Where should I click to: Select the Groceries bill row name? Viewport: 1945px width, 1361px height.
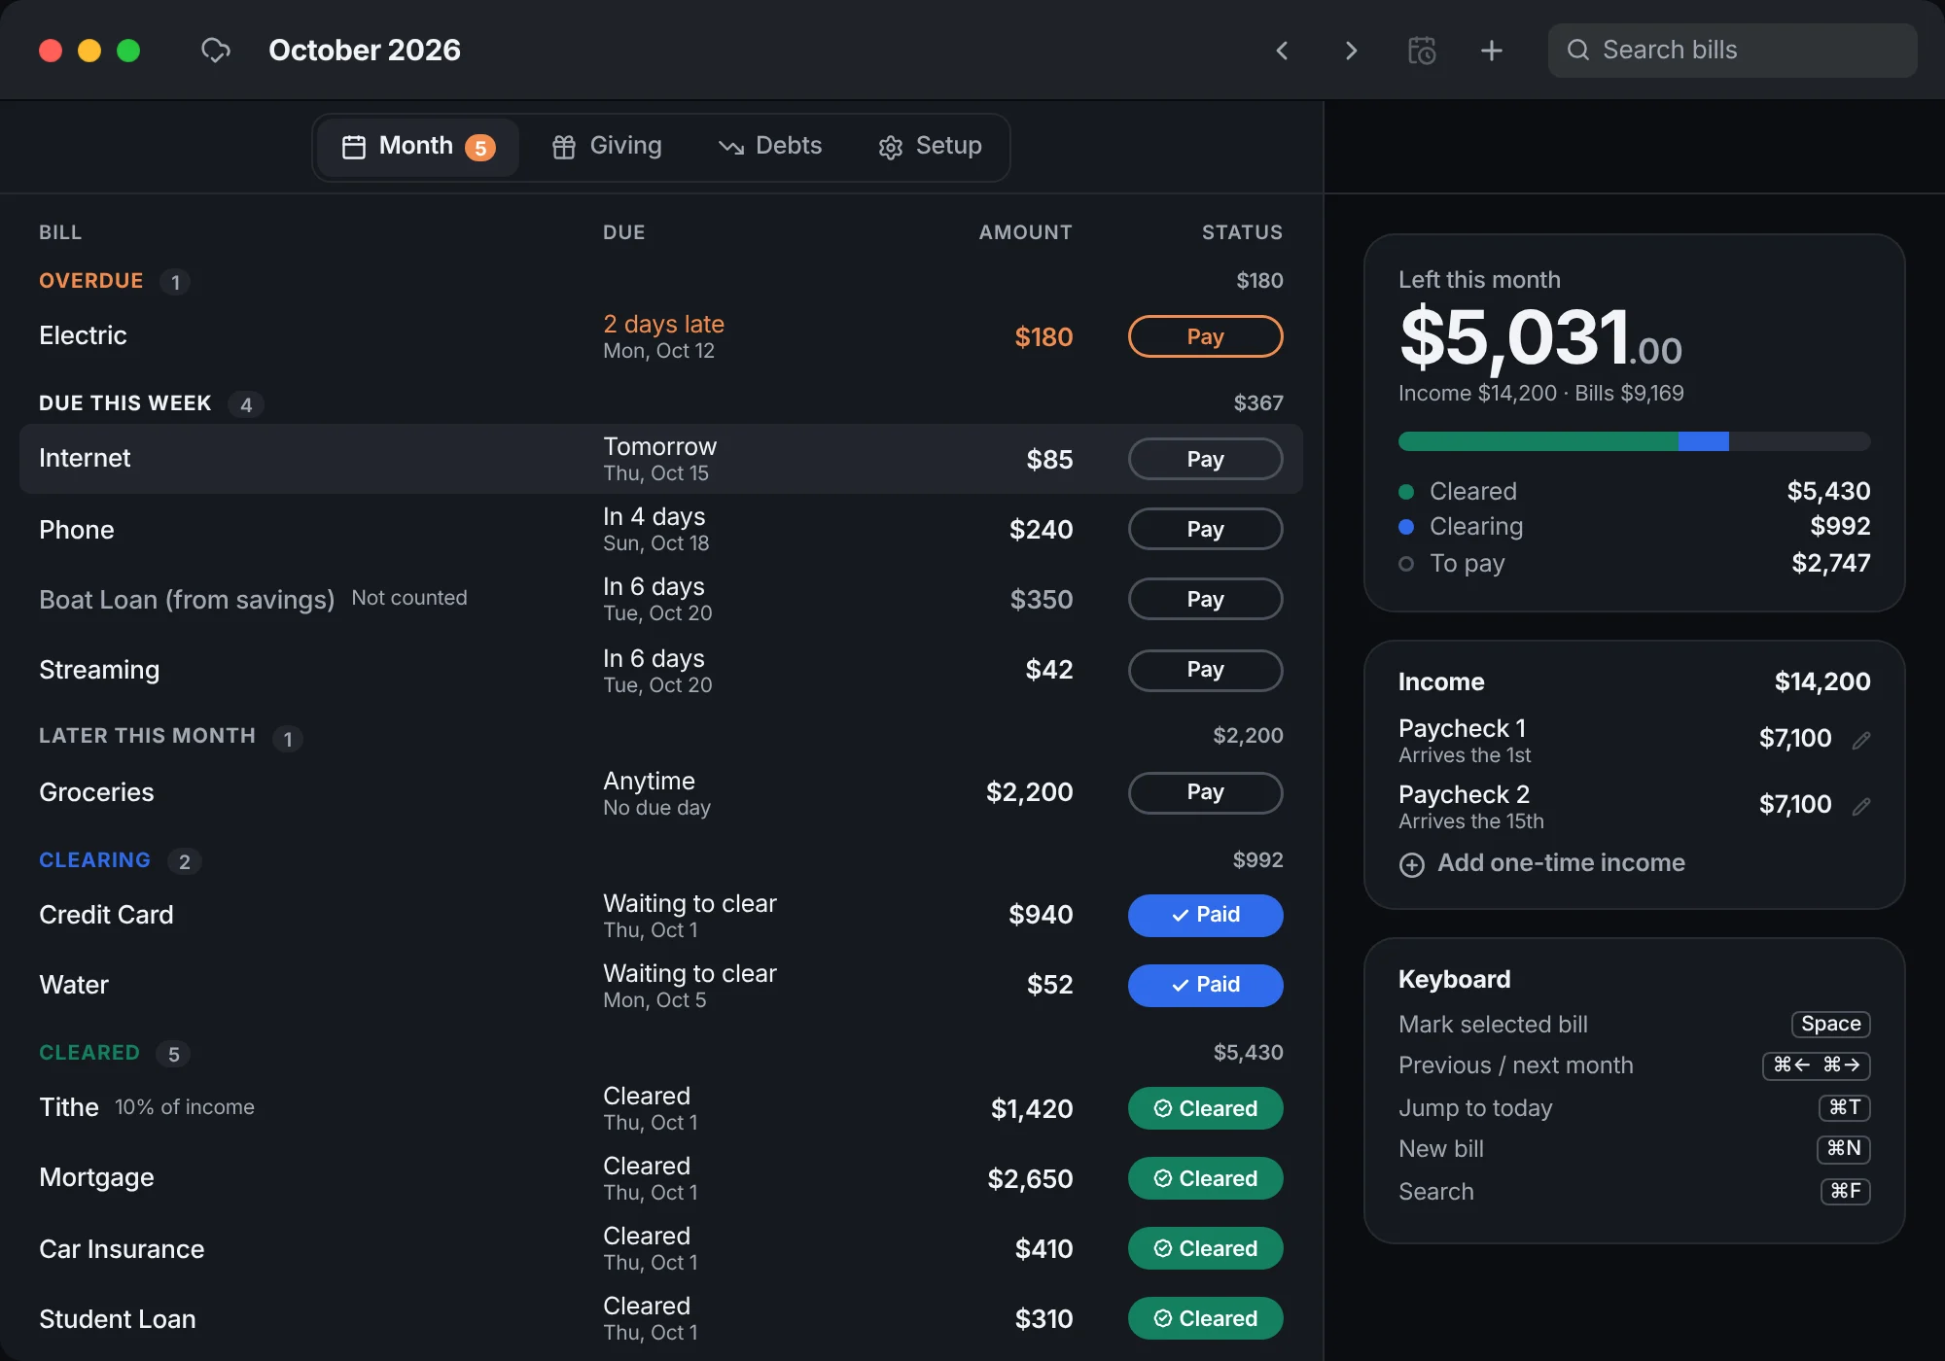pos(96,792)
